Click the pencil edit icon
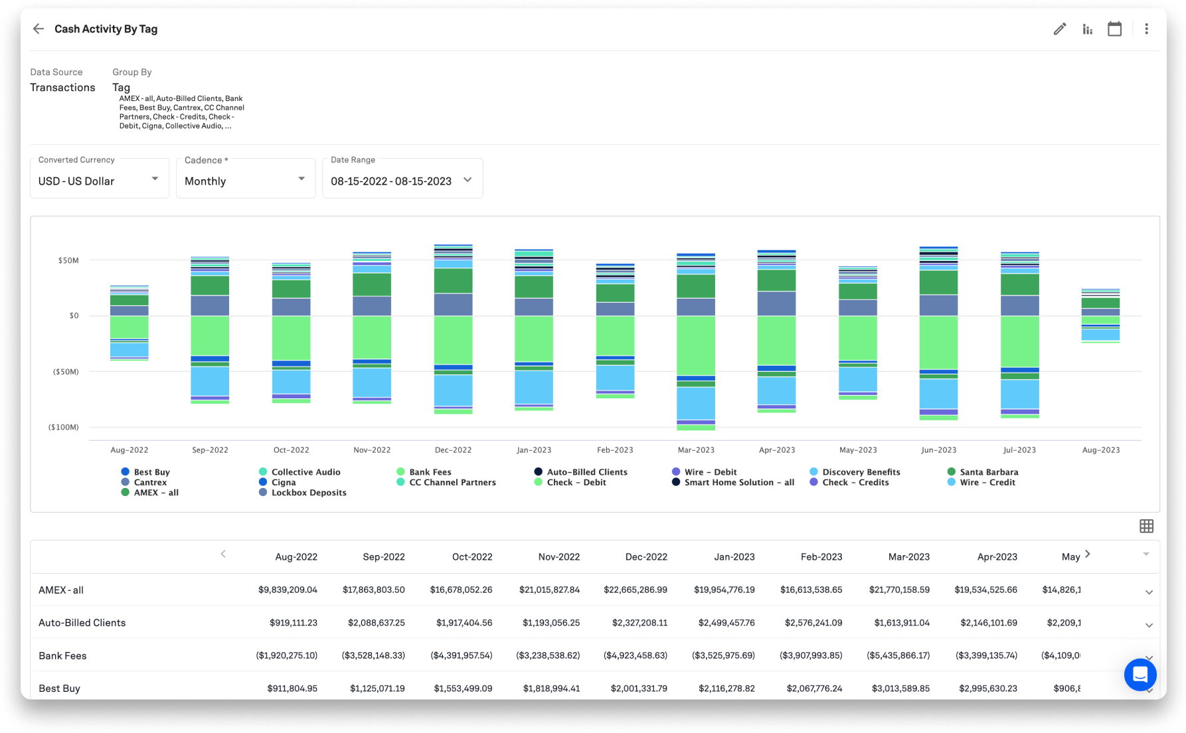The height and width of the screenshot is (733, 1186). tap(1059, 29)
